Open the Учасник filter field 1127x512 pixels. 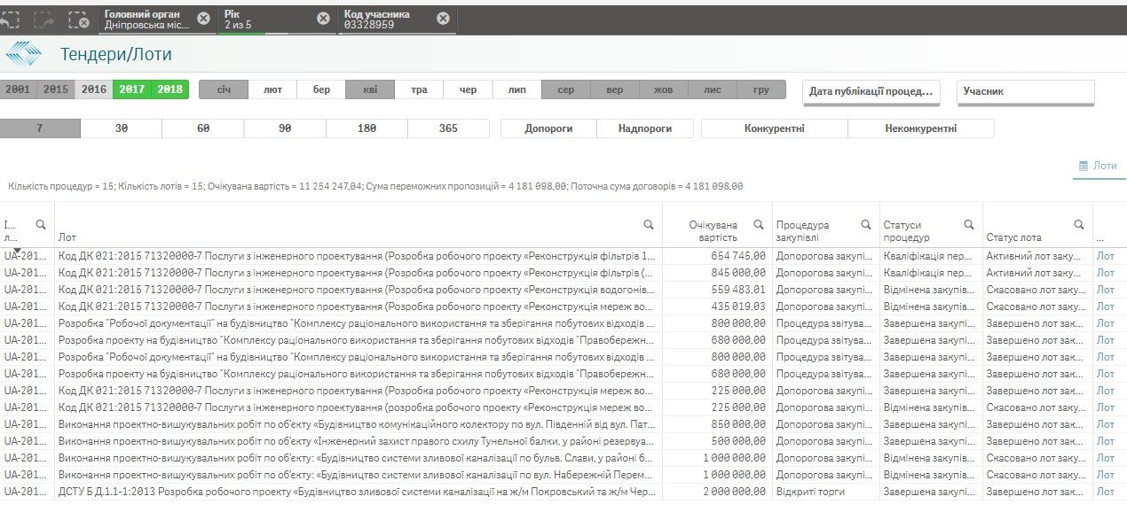(1025, 89)
